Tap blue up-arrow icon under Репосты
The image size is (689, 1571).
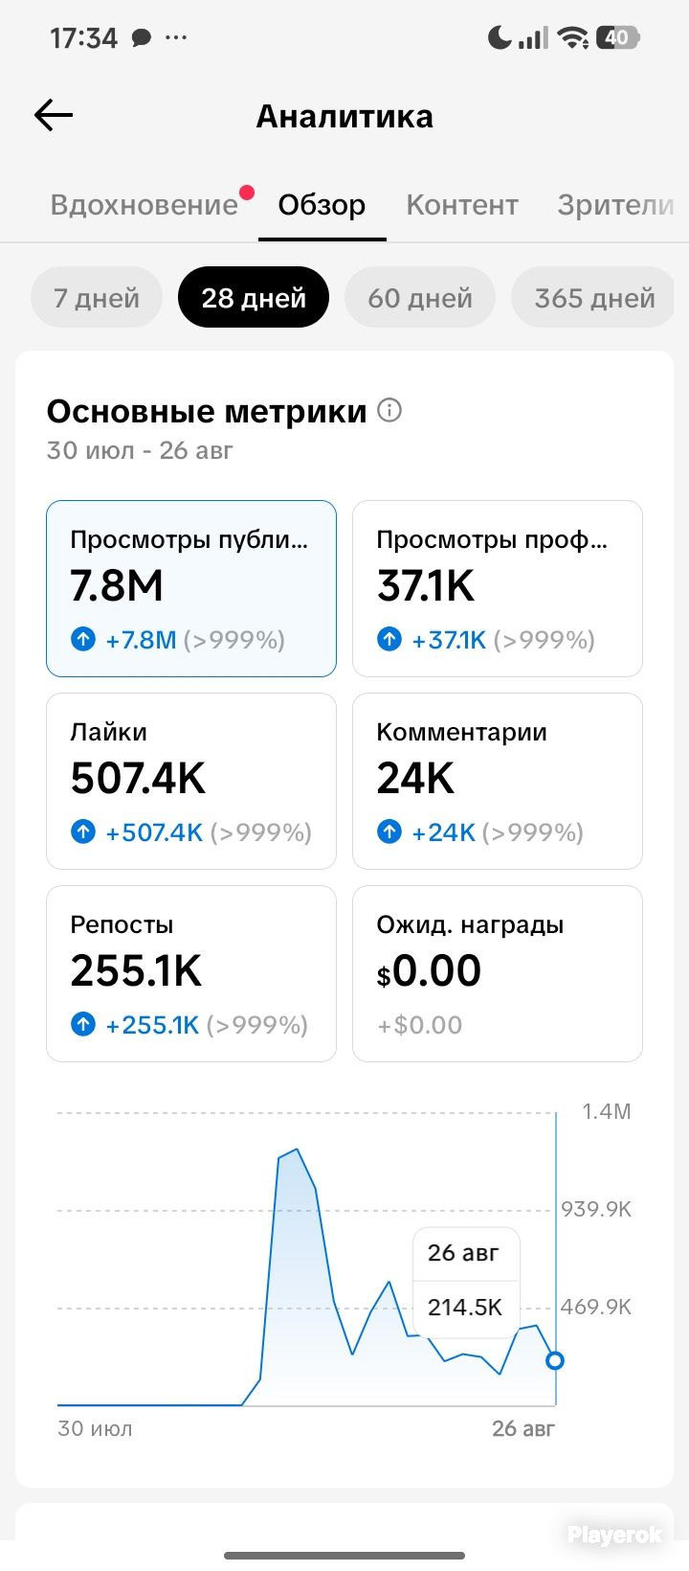83,1024
